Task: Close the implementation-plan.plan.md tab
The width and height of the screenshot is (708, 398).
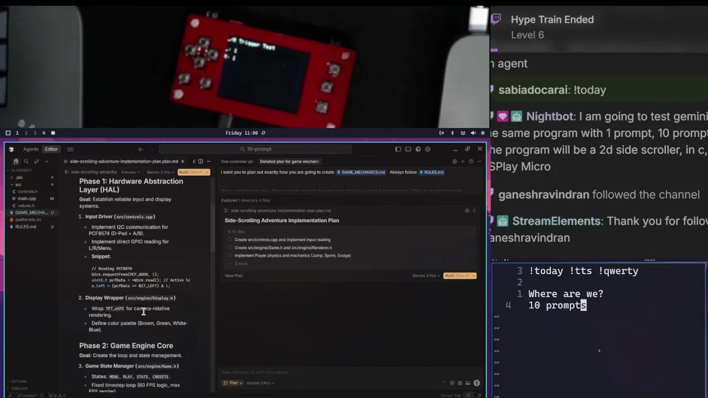Action: [x=183, y=161]
